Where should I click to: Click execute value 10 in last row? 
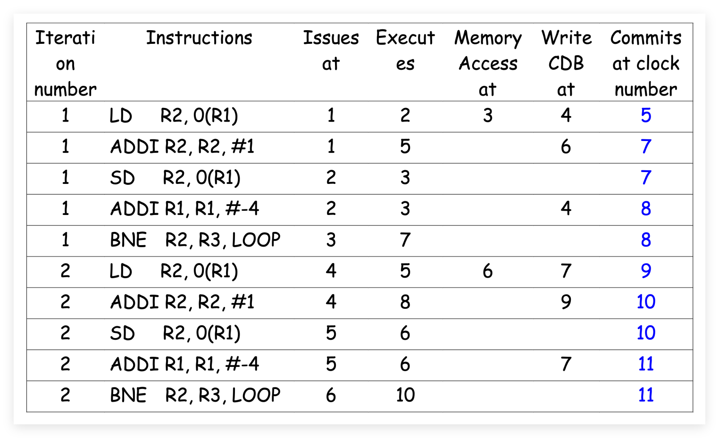405,395
